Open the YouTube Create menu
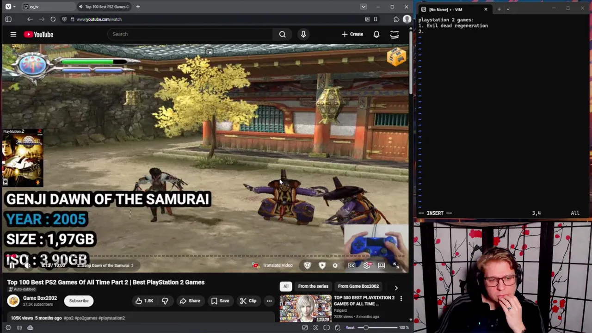The height and width of the screenshot is (333, 592). point(352,34)
